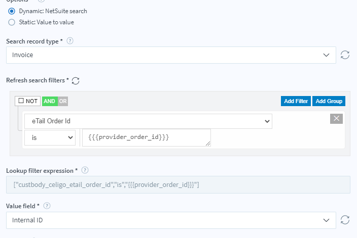Open help for Lookup filter expression
Screen dimensions: 357x238
(85, 170)
